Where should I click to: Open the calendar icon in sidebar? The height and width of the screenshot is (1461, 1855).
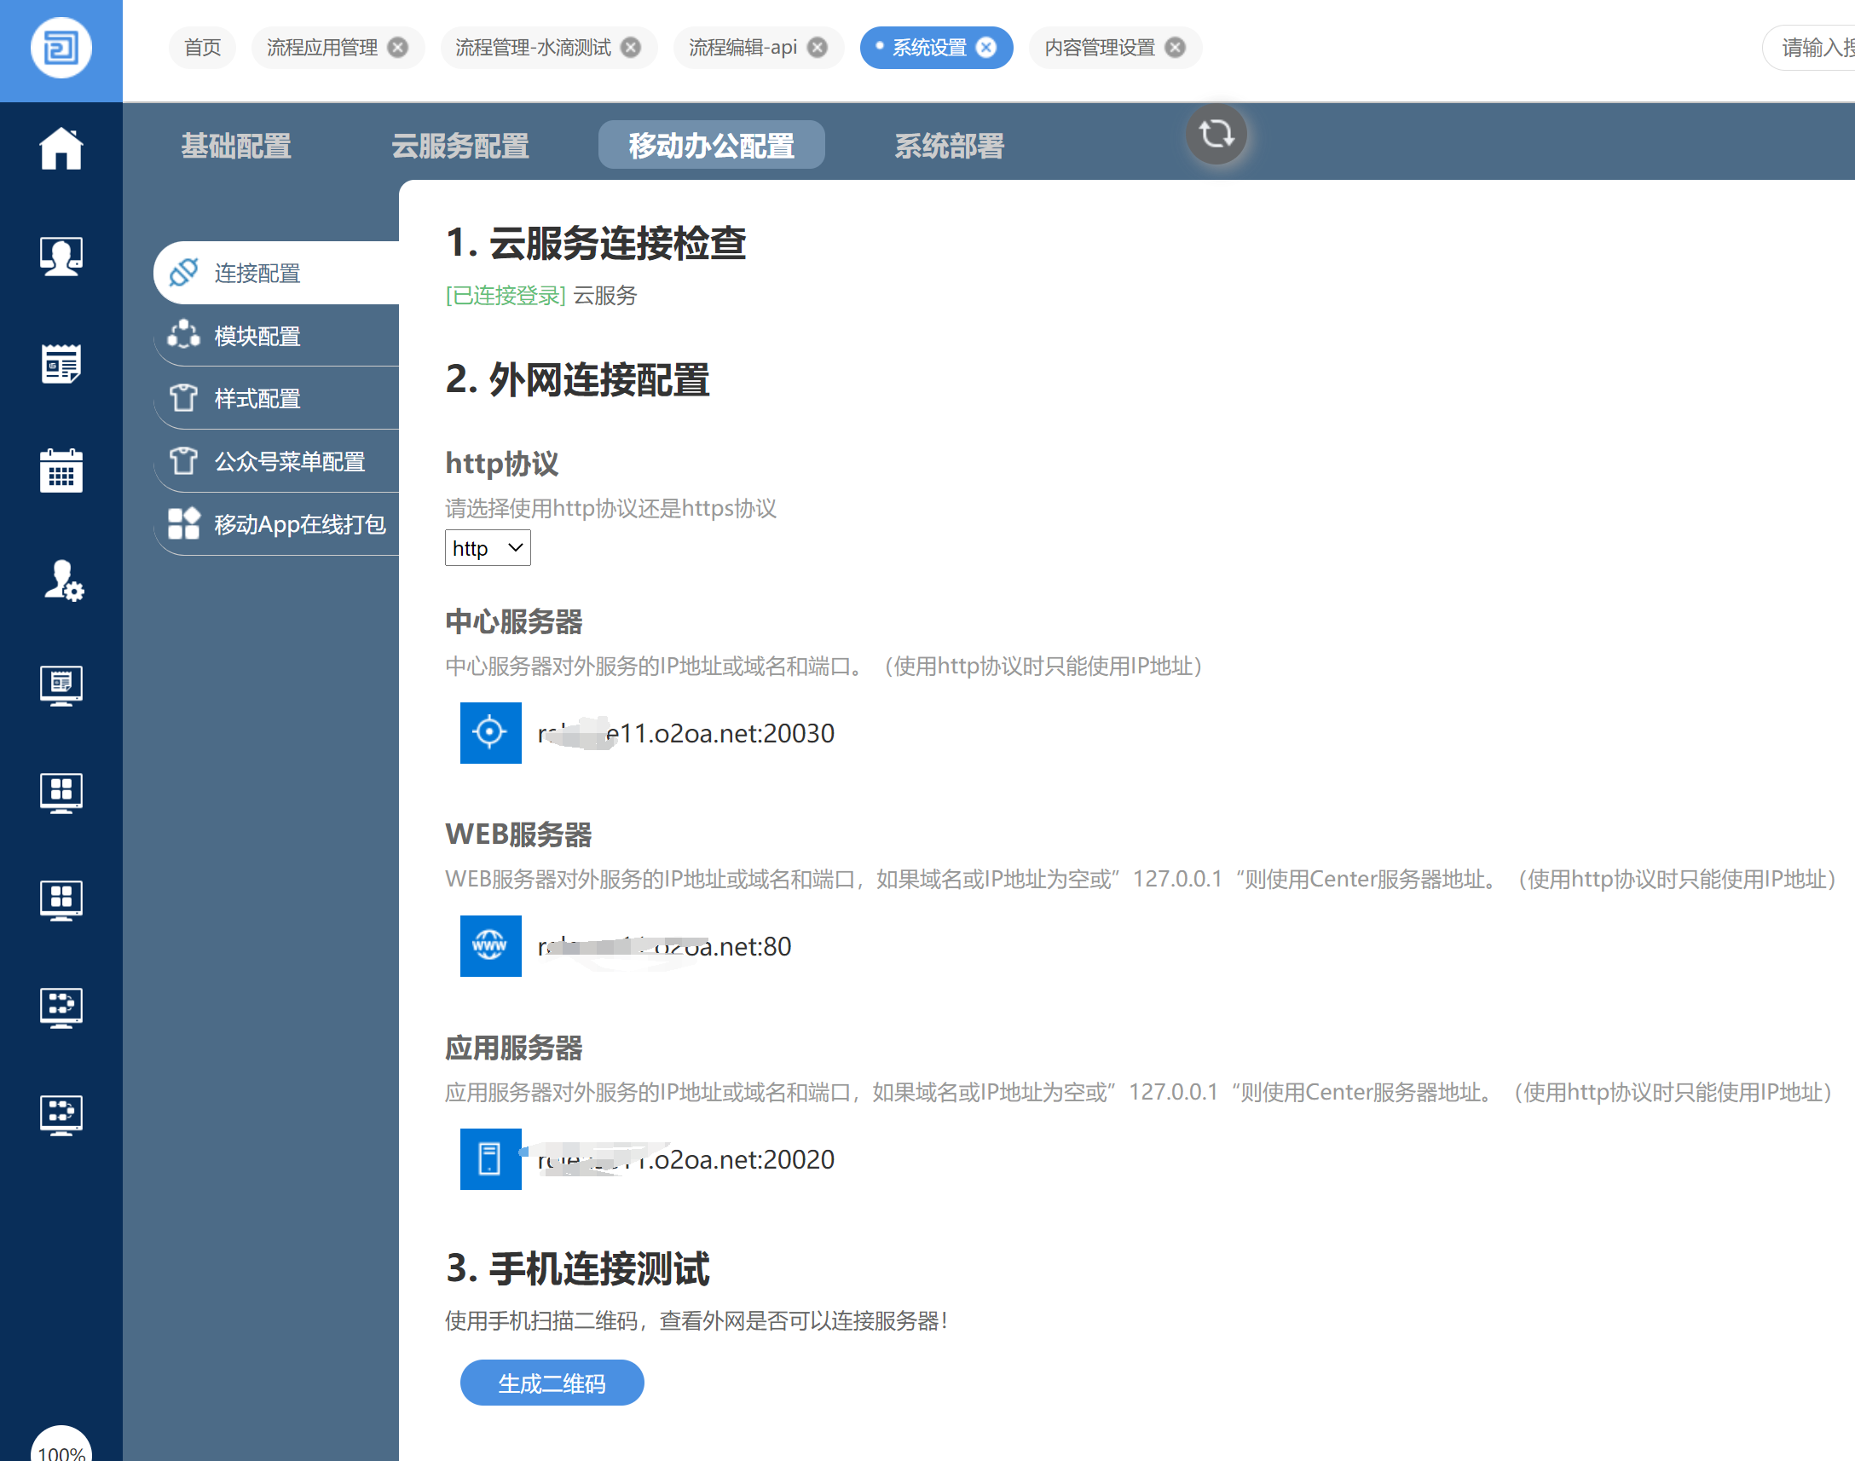61,471
